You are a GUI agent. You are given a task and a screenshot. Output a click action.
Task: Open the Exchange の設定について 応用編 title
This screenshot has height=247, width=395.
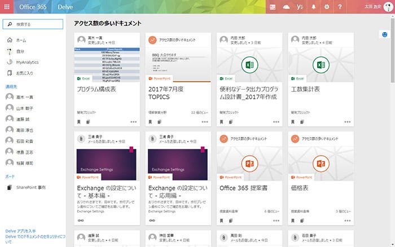tap(178, 192)
